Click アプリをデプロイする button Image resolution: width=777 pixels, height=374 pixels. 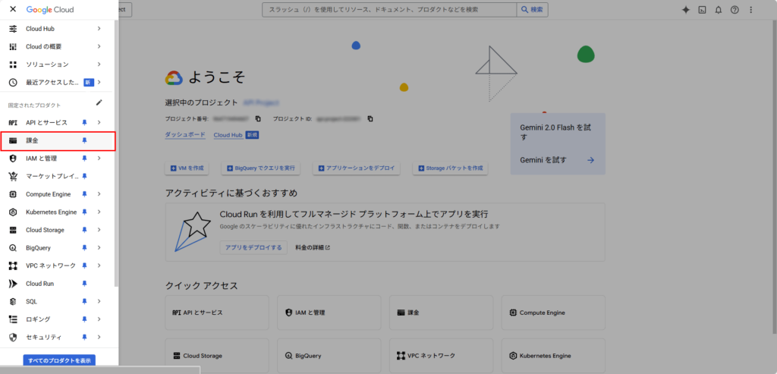click(x=253, y=247)
